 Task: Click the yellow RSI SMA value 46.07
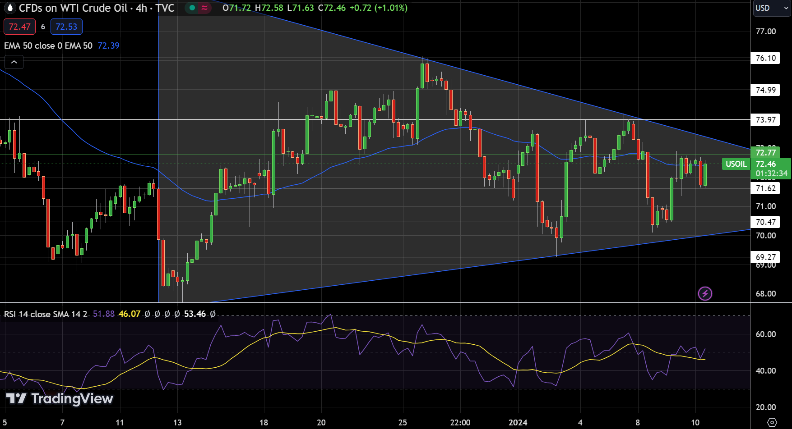130,314
